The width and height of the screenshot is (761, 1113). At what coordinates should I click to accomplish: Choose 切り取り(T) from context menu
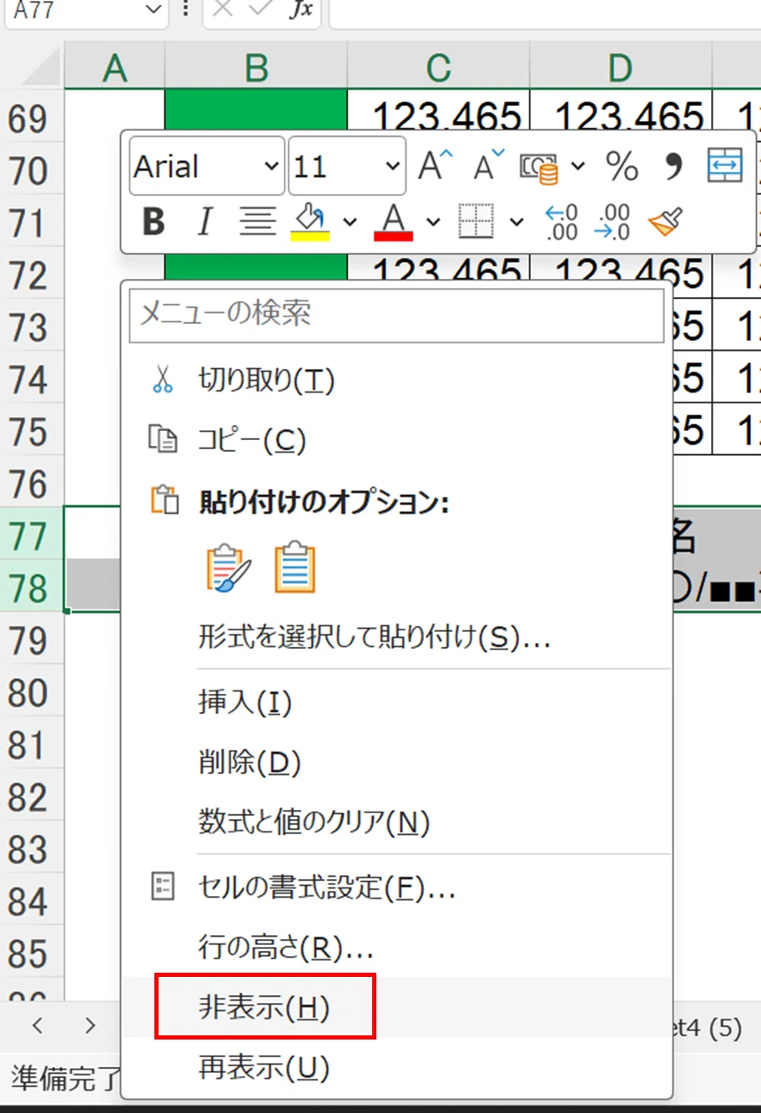[397, 381]
